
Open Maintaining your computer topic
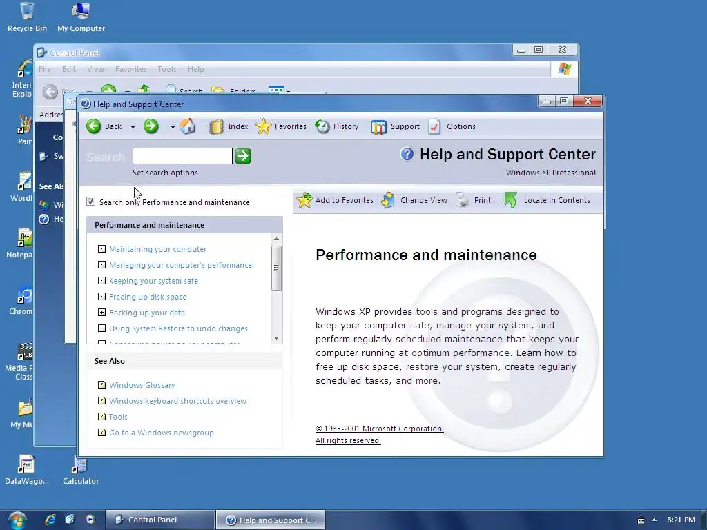click(158, 249)
